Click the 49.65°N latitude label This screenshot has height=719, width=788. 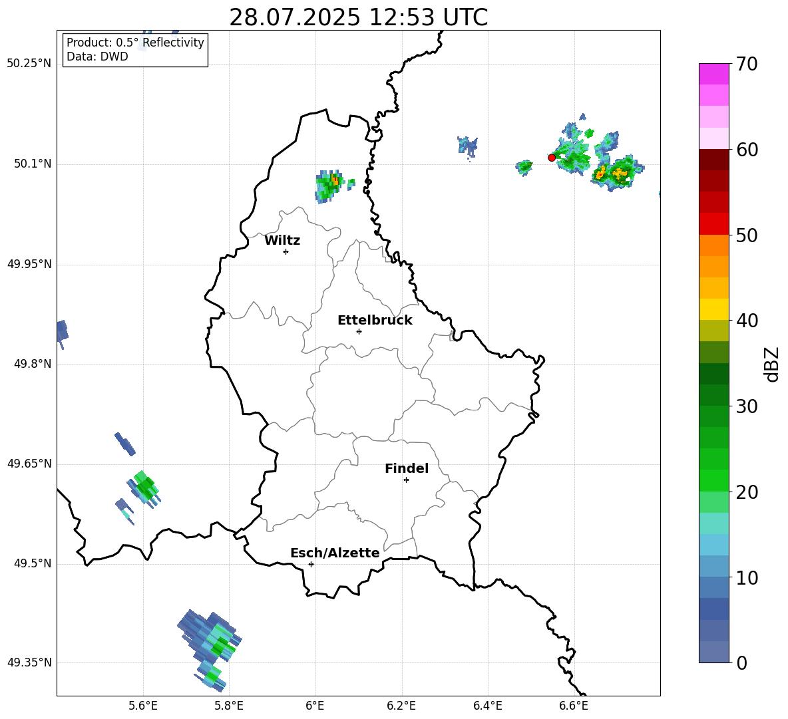tap(29, 464)
